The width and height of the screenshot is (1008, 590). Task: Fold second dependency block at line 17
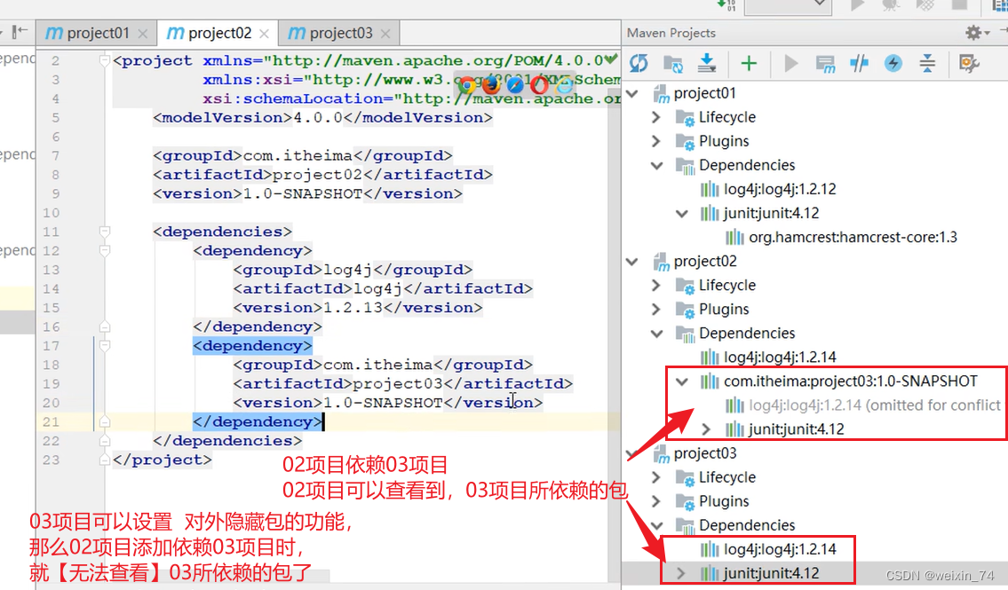pyautogui.click(x=104, y=345)
